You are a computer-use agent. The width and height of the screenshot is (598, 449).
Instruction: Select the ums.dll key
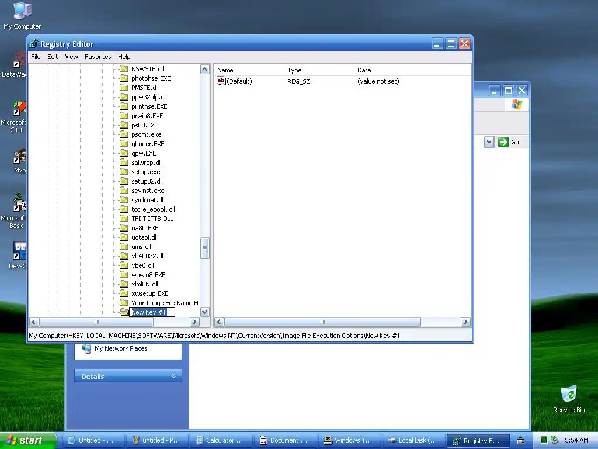141,247
